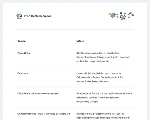The width and height of the screenshot is (150, 120).
Task: Click the teal notebook doodle icon
Action: pos(113,15)
